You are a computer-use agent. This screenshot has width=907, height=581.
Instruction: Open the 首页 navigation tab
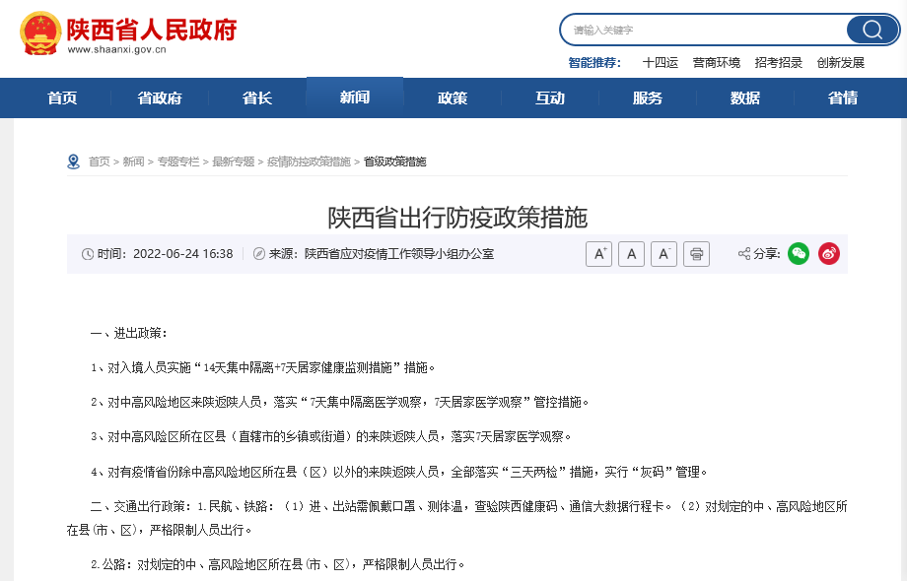(62, 98)
